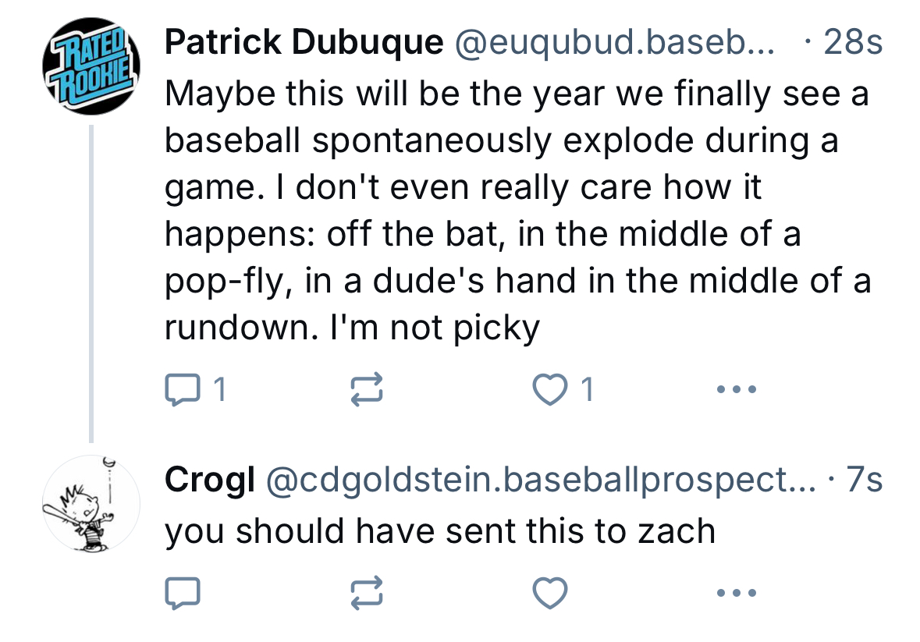Click the reply count beside Patrick's comment icon

pyautogui.click(x=220, y=388)
